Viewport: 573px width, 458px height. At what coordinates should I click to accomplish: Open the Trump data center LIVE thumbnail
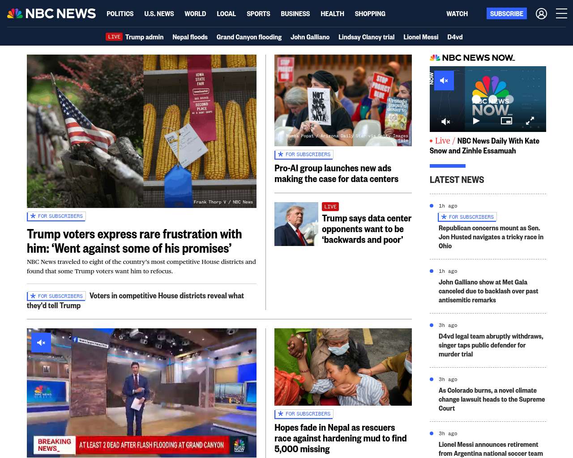296,224
